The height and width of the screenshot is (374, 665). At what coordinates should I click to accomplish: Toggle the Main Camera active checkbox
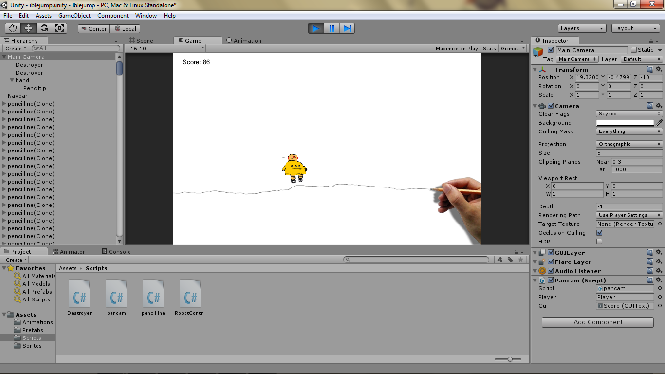(x=551, y=50)
